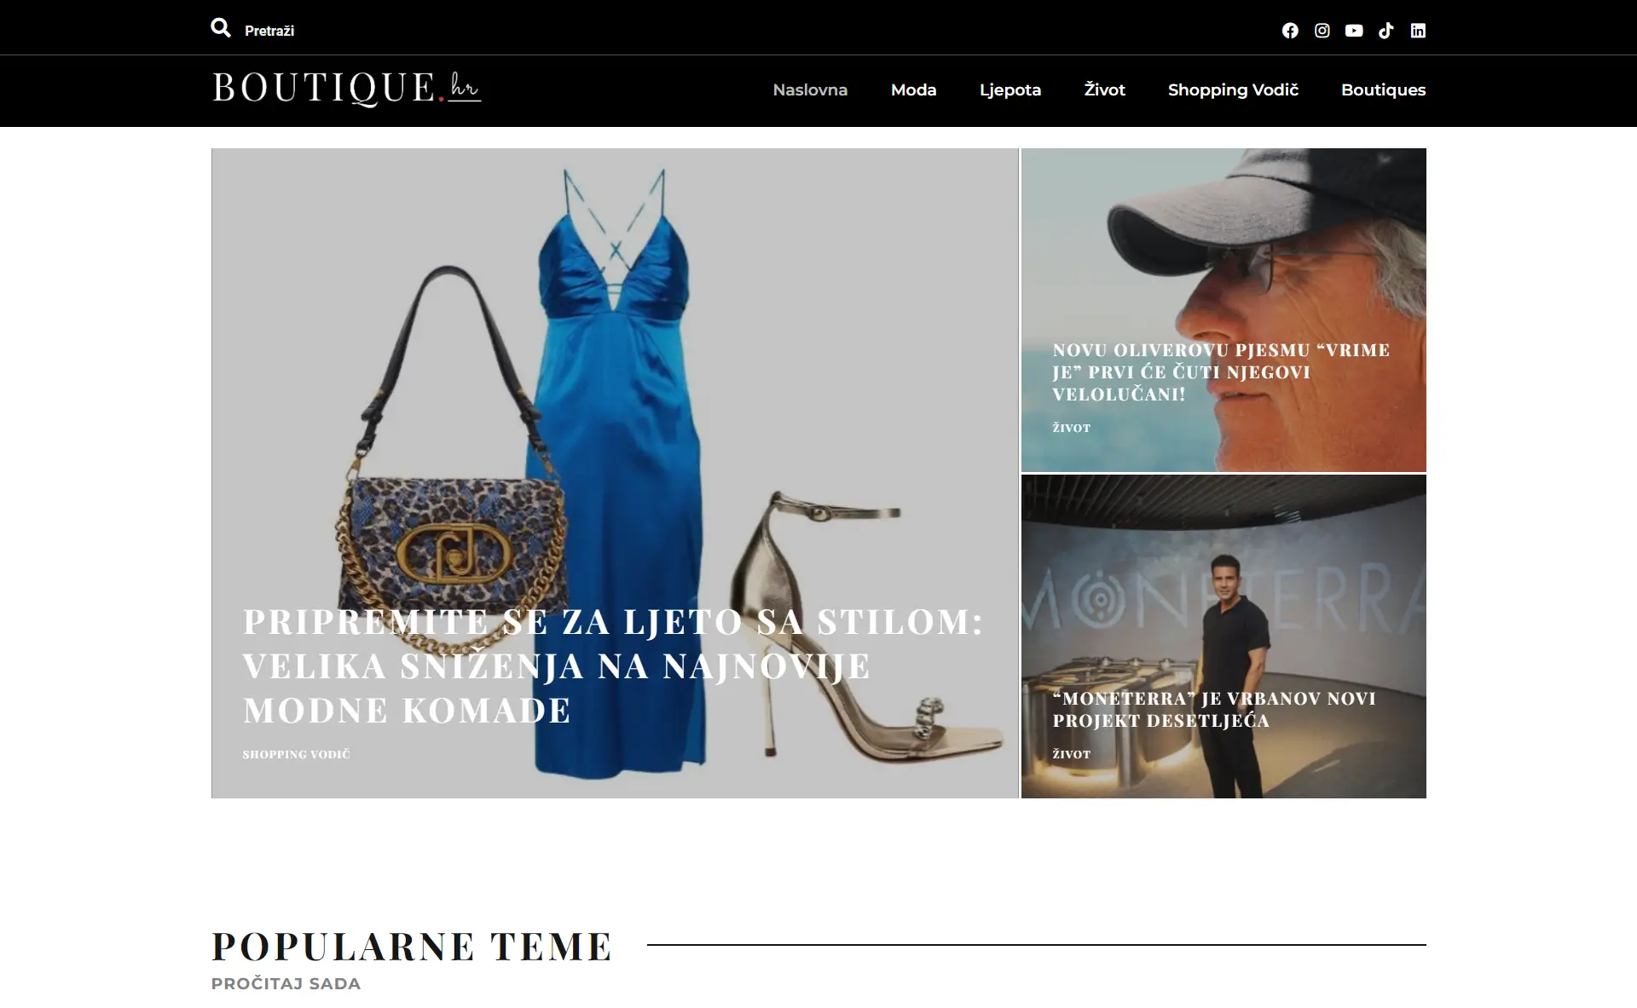1637x1008 pixels.
Task: Open the YouTube social icon
Action: (1354, 31)
